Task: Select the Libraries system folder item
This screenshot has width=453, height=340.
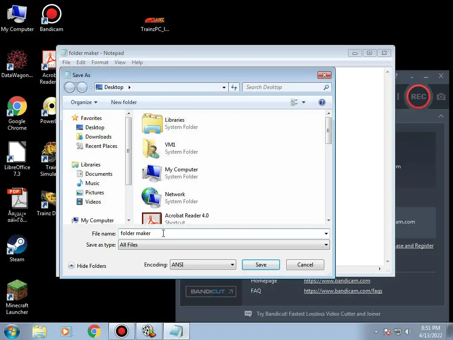Action: click(x=170, y=124)
